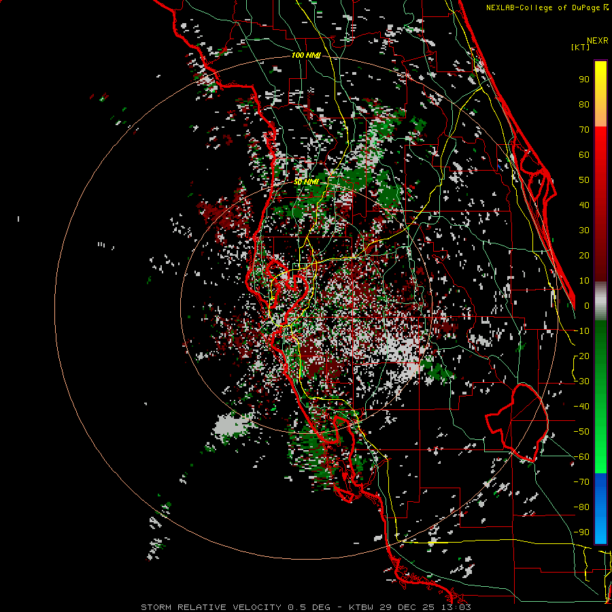Click the Storm Relative Velocity caption text
Screen dimensions: 612x612
(306, 607)
